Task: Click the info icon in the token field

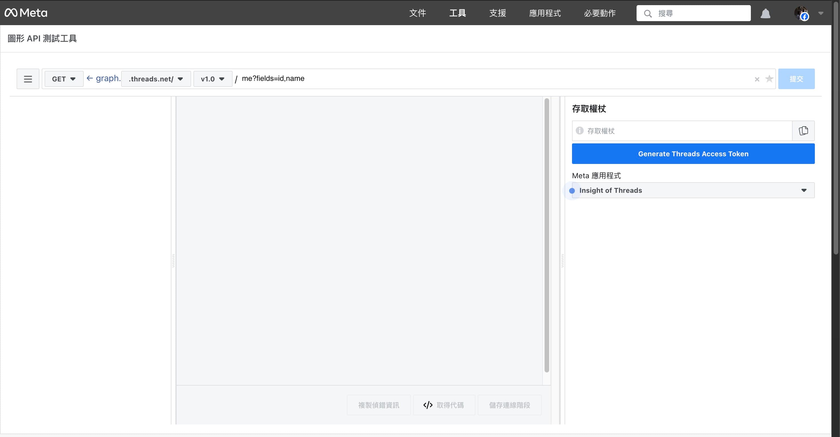Action: point(580,131)
